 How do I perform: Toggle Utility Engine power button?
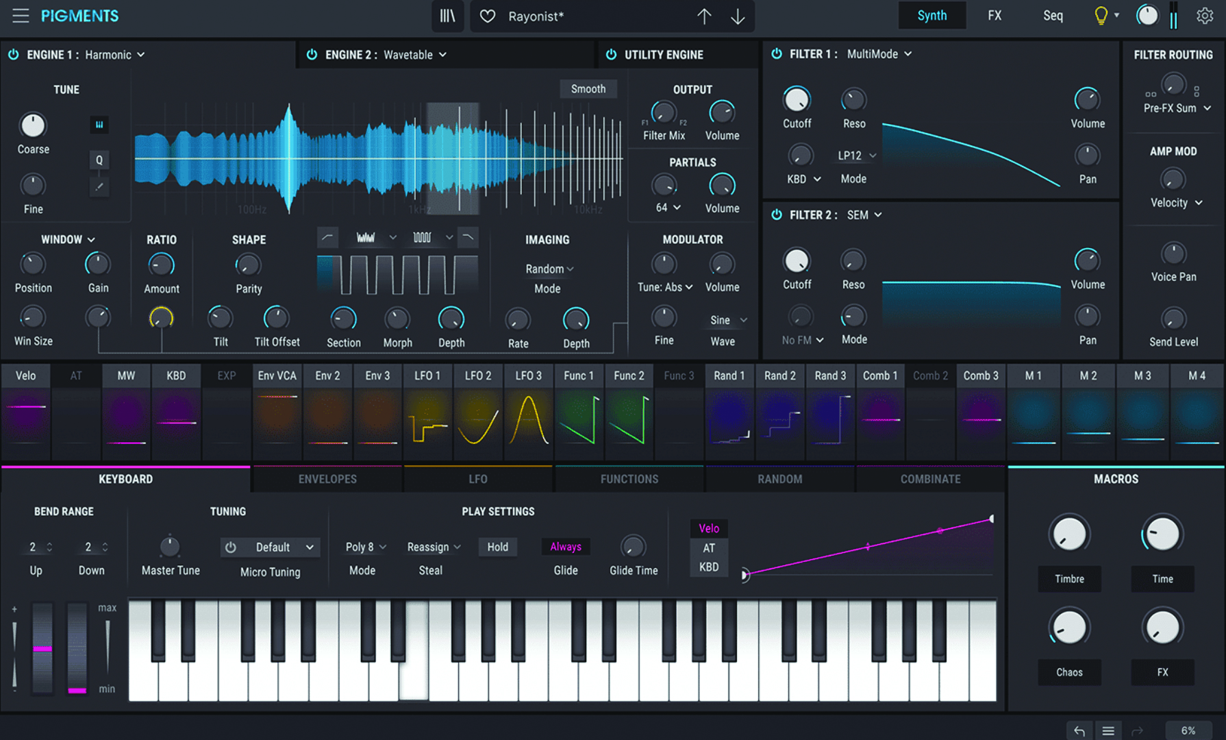coord(611,55)
